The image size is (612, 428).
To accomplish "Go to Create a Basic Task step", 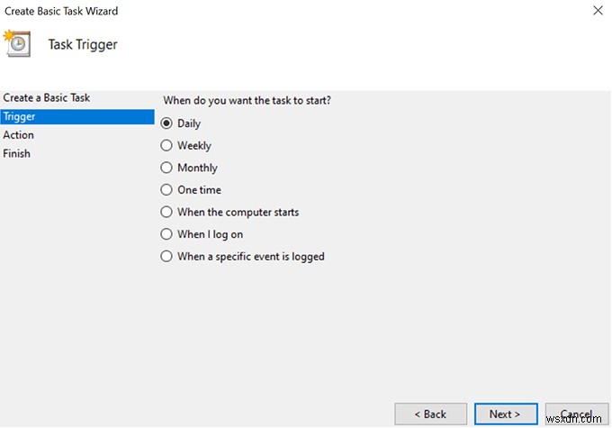I will pyautogui.click(x=47, y=97).
